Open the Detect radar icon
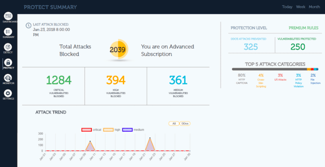The width and height of the screenshot is (325, 167). tap(8, 47)
